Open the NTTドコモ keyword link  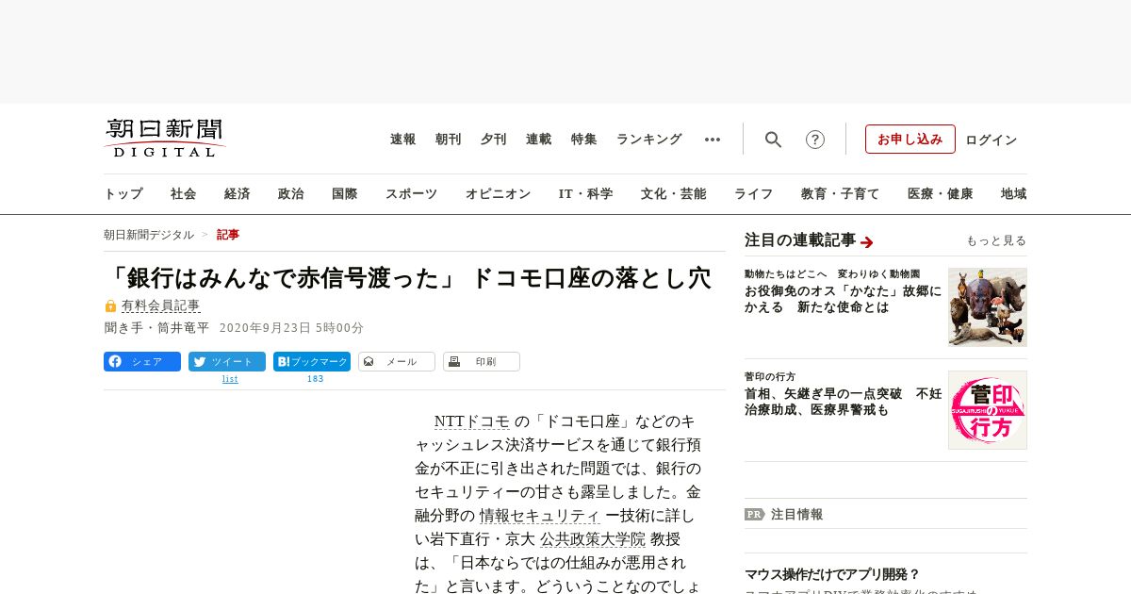click(472, 421)
